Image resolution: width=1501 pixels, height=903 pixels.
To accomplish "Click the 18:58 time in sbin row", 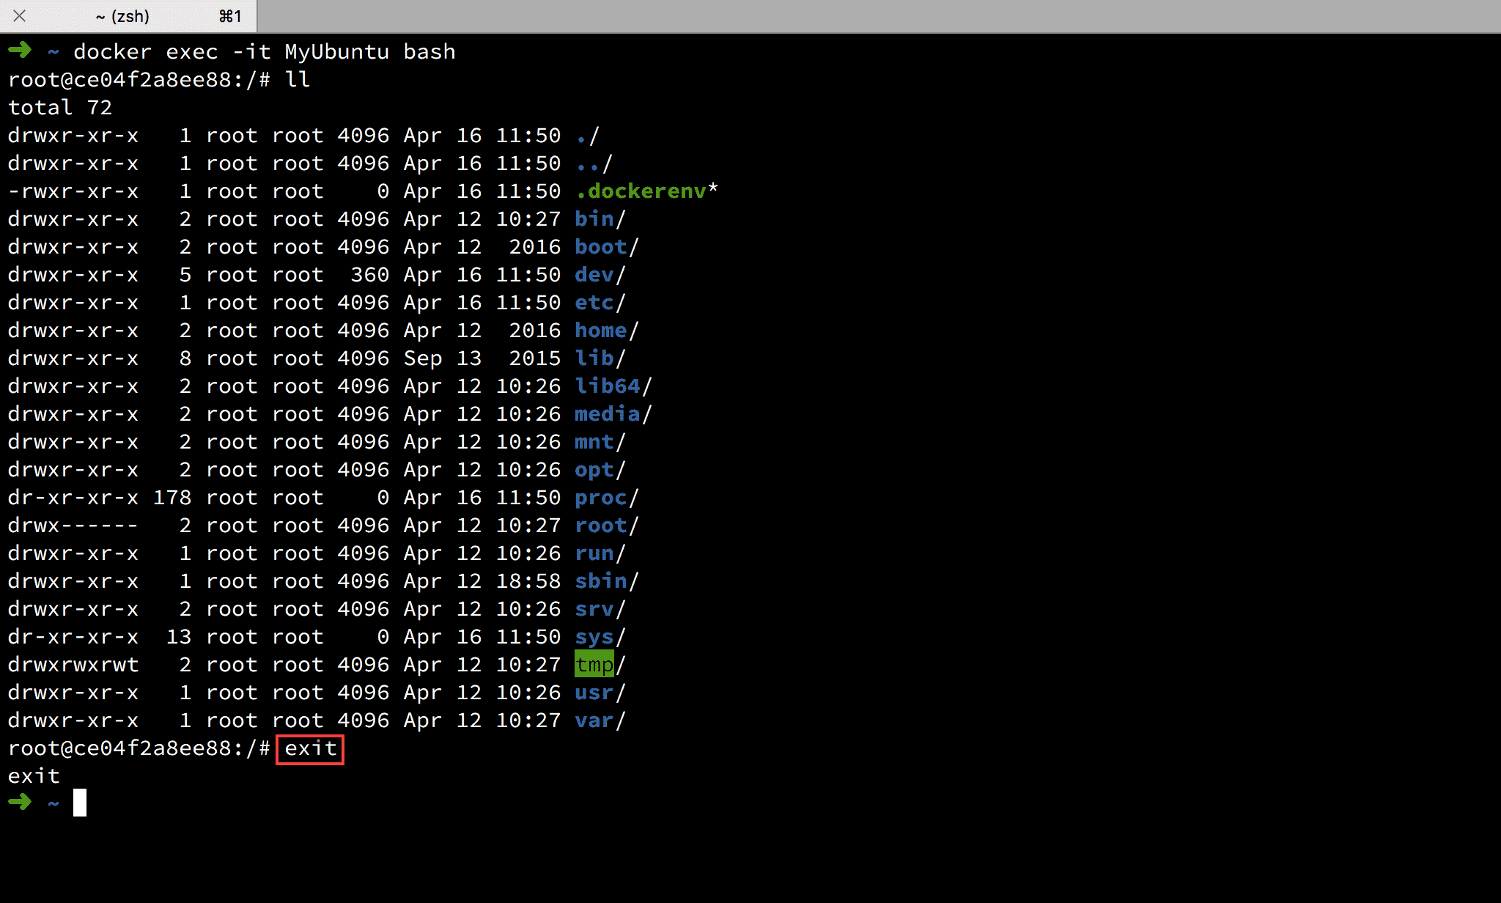I will (x=528, y=581).
